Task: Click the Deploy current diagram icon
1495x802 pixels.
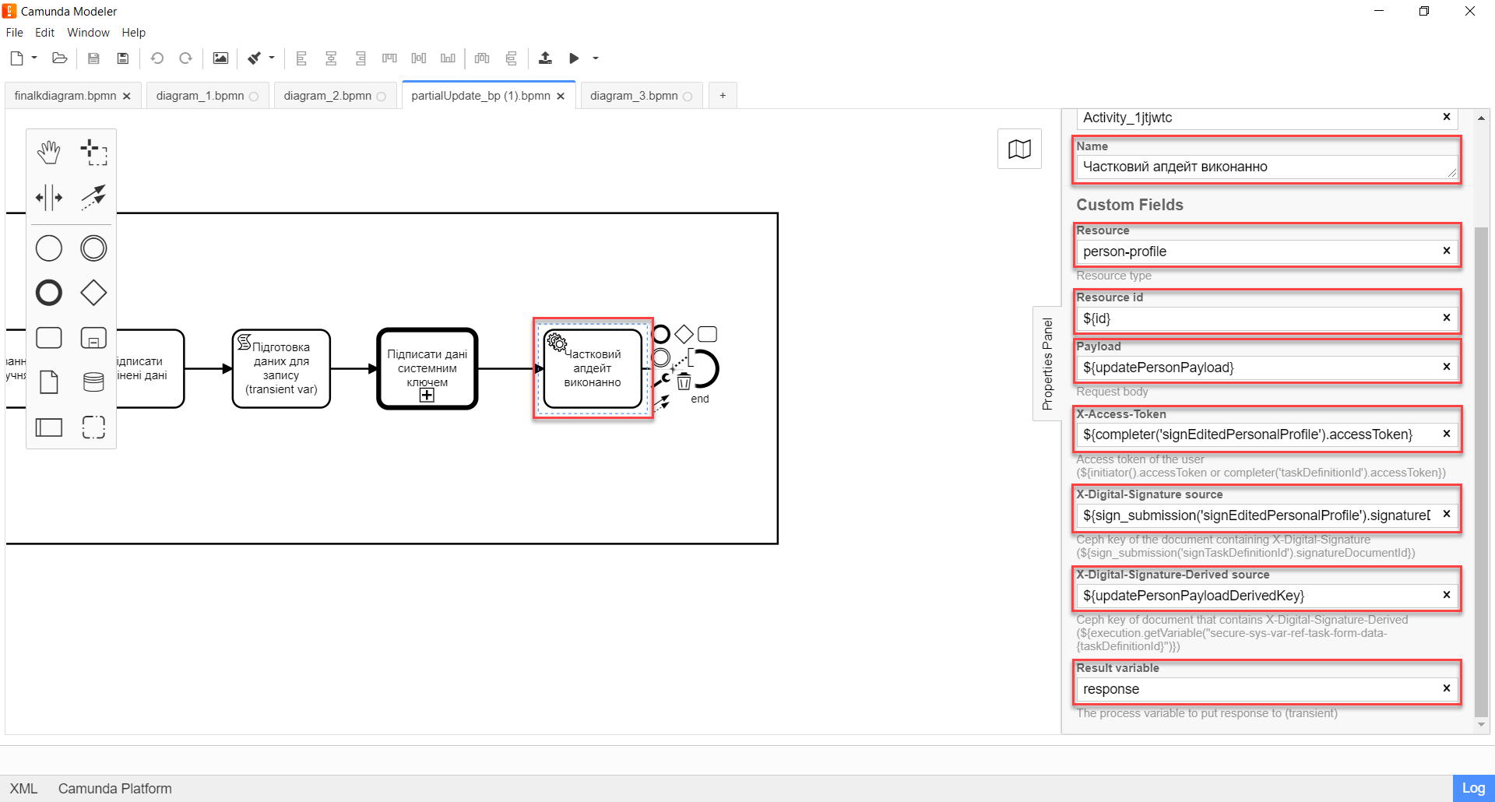Action: (x=545, y=58)
